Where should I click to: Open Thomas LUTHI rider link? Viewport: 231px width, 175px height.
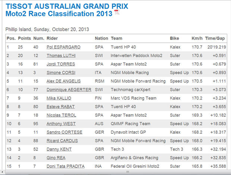coord(61,55)
